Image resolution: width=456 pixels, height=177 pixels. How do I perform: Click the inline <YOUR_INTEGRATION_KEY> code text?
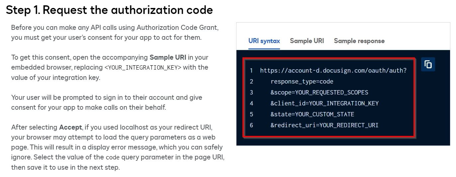[143, 67]
